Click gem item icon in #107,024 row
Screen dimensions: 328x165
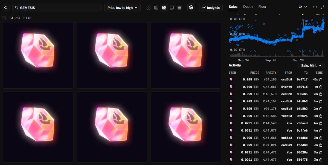click(231, 145)
